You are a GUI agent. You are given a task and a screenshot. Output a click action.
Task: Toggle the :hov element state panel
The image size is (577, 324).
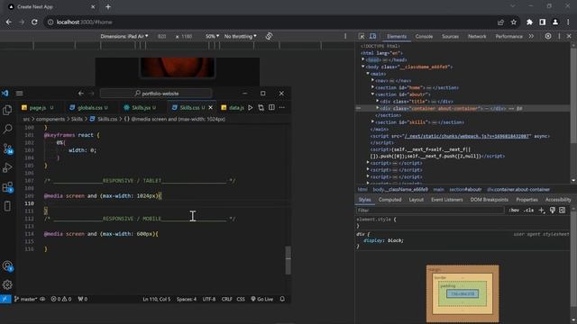(514, 210)
